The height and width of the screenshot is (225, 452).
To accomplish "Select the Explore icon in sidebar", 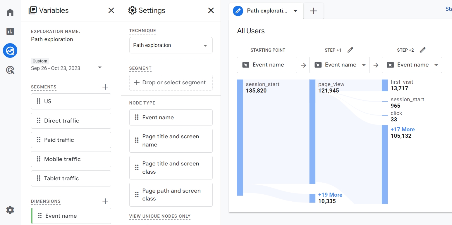I will click(x=10, y=51).
